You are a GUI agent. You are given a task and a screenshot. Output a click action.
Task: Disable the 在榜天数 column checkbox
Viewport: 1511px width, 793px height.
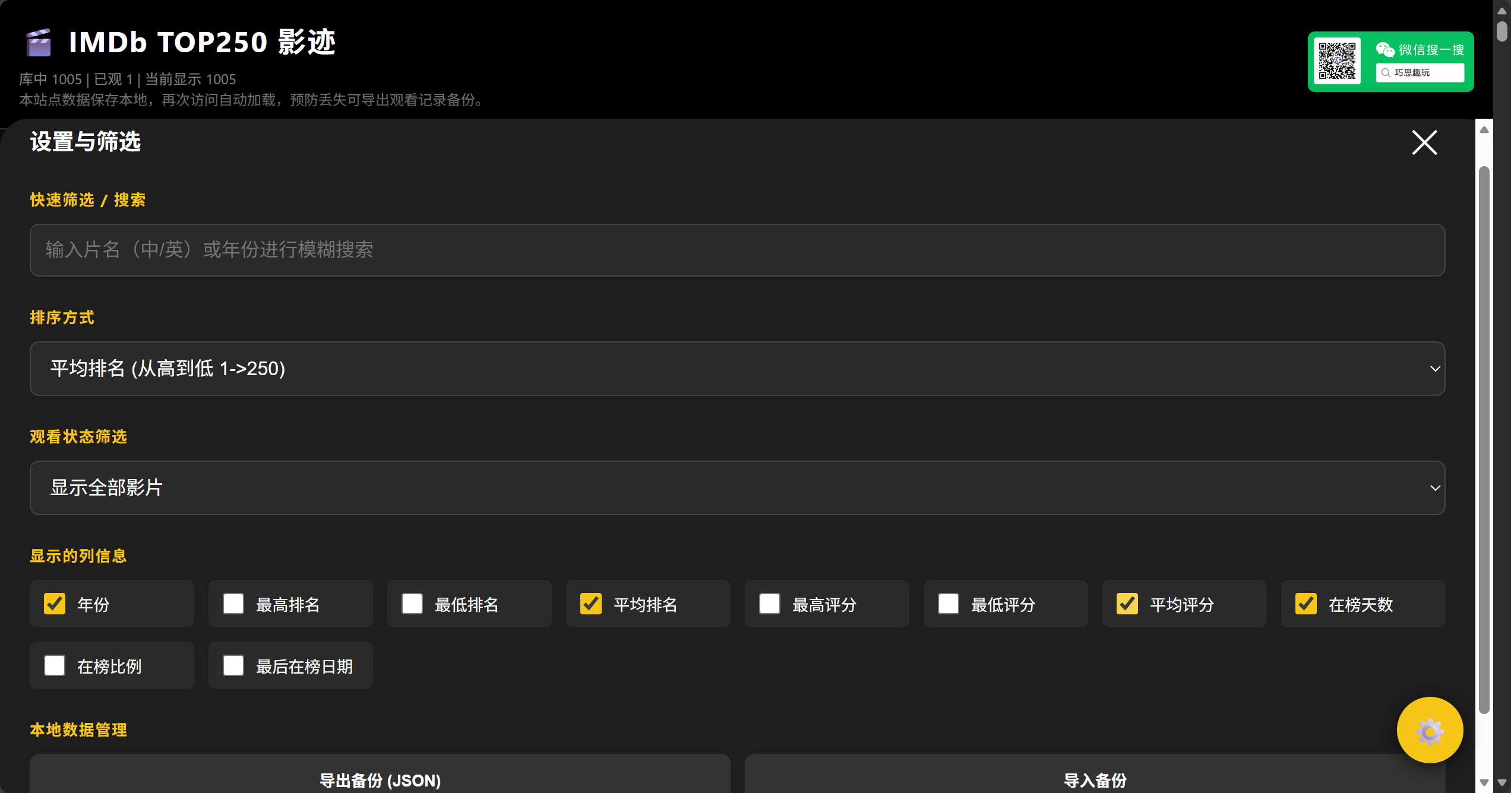click(x=1306, y=604)
